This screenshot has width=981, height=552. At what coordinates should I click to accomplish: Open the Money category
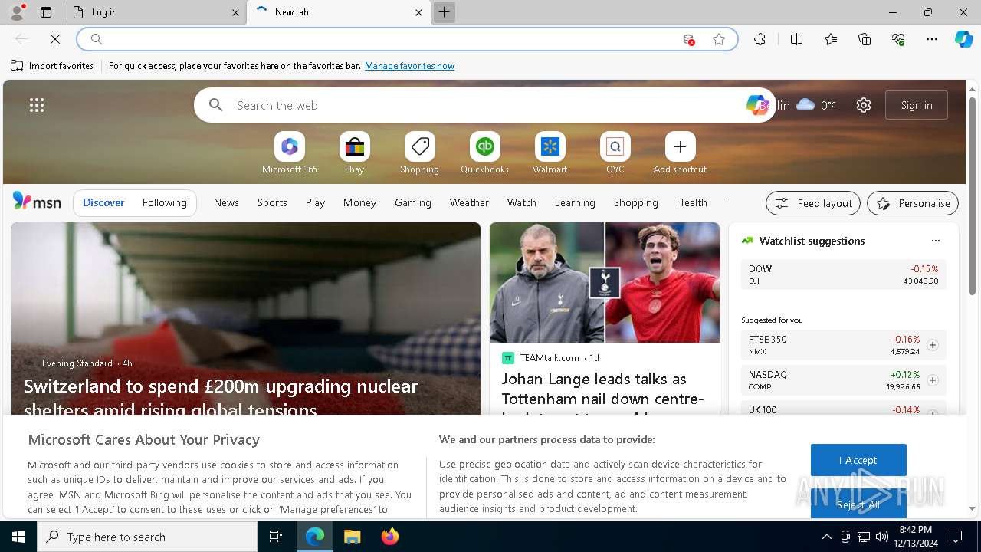[359, 202]
